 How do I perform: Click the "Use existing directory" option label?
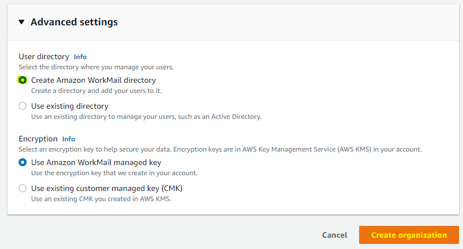point(69,106)
